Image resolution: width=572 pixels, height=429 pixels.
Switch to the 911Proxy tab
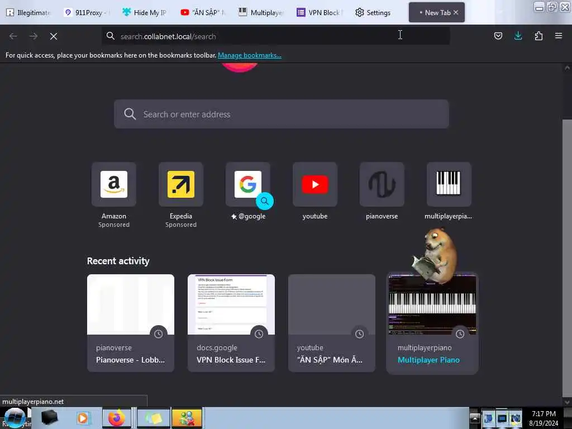87,12
